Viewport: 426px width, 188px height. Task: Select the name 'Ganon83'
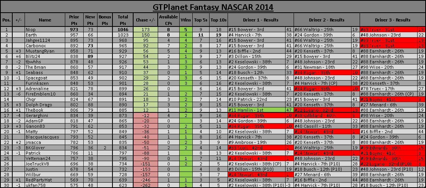pyautogui.click(x=45, y=126)
